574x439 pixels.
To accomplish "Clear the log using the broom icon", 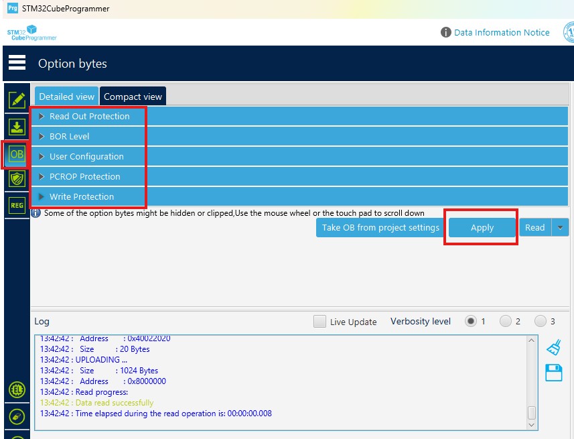I will click(553, 347).
